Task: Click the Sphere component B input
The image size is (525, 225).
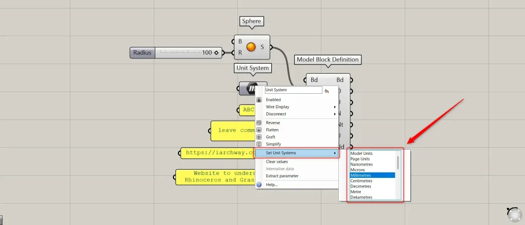Action: (x=240, y=42)
